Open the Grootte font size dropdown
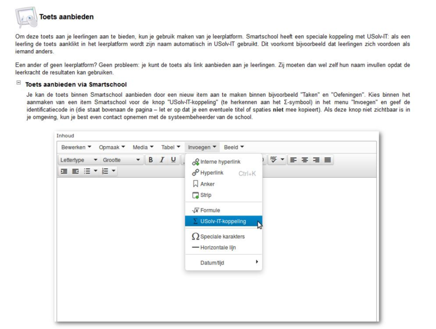The height and width of the screenshot is (329, 436). (121, 160)
